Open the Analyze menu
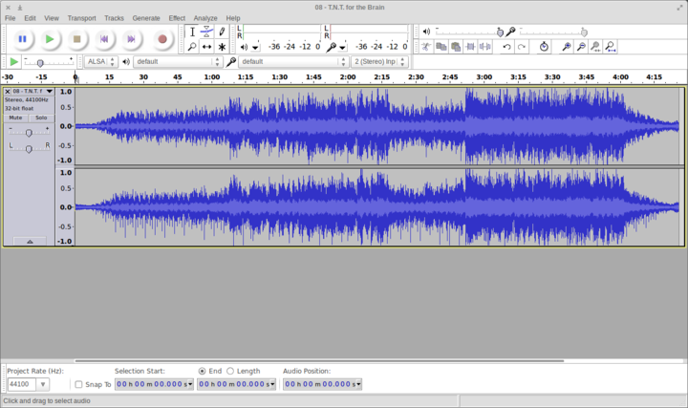The image size is (688, 408). (205, 18)
